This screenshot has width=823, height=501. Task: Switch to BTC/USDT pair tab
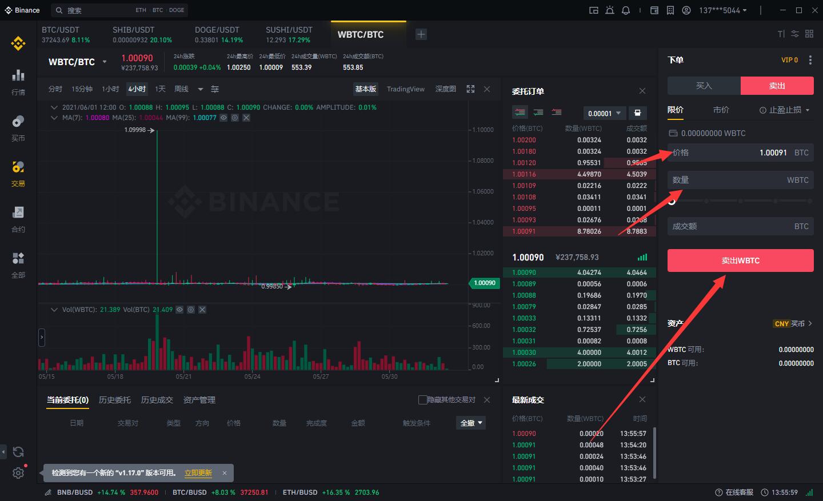pos(66,34)
